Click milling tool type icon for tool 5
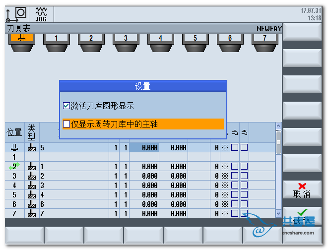The image size is (328, 250). click(x=32, y=148)
